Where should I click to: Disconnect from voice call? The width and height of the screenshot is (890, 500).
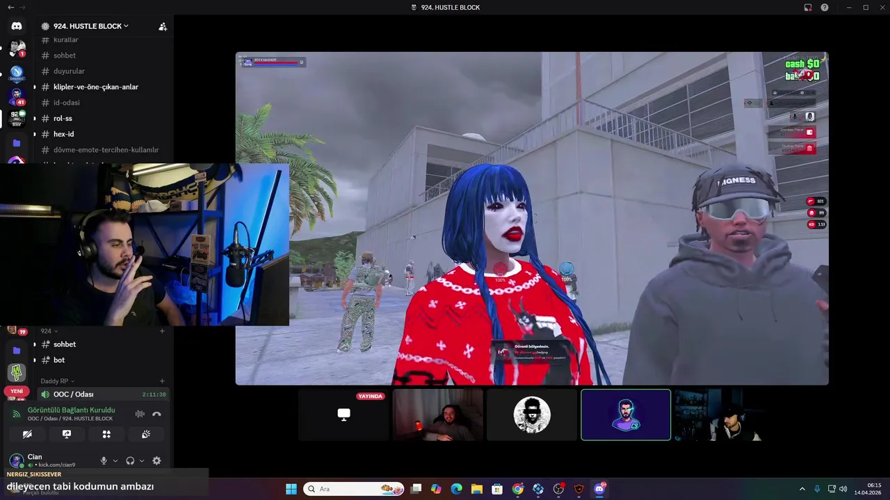pyautogui.click(x=156, y=414)
